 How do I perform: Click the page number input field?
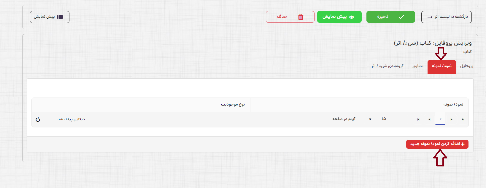[440, 119]
